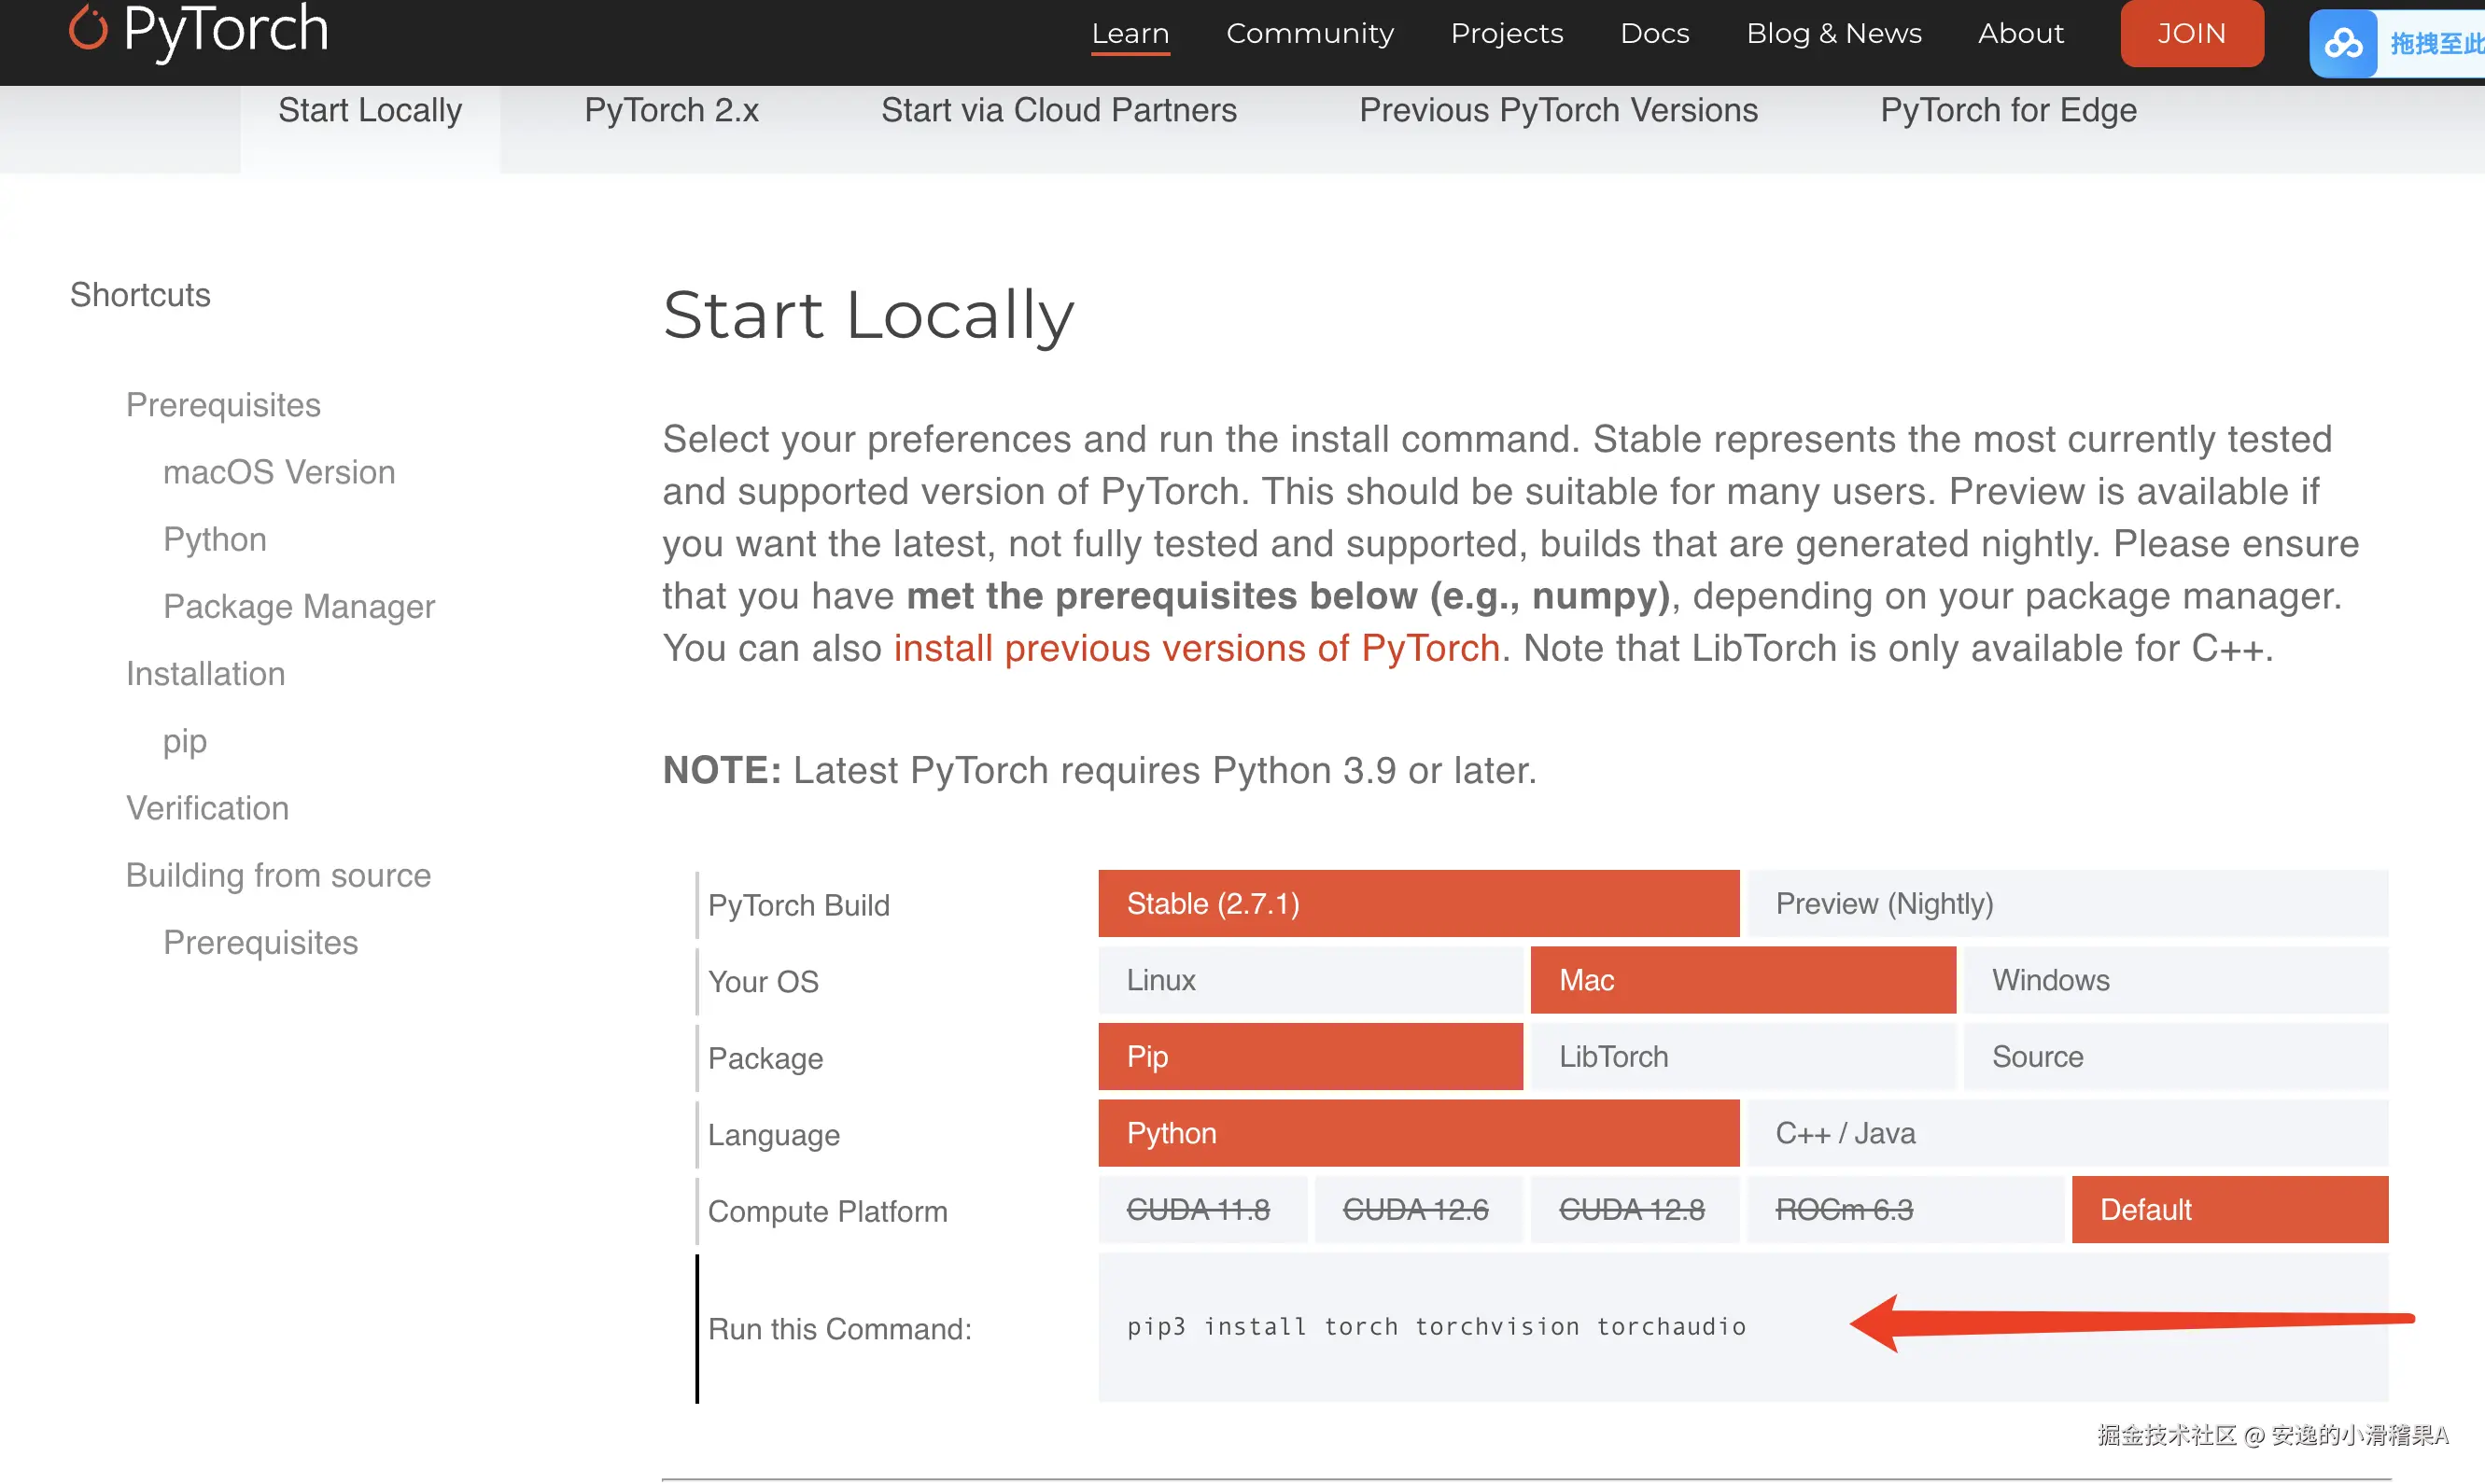The height and width of the screenshot is (1484, 2485).
Task: Select the LibTorch package option
Action: coord(1741,1056)
